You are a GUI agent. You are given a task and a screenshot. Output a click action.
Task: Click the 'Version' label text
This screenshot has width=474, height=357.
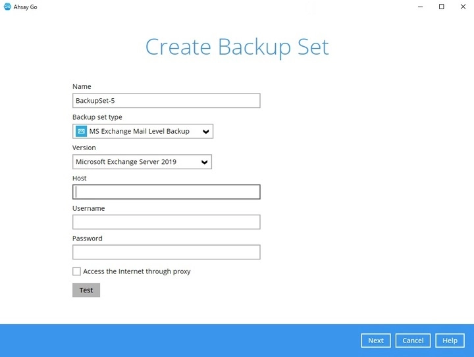tap(84, 148)
